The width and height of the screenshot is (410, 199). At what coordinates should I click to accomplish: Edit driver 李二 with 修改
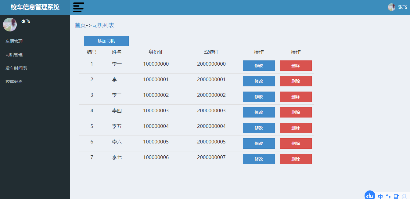(259, 81)
